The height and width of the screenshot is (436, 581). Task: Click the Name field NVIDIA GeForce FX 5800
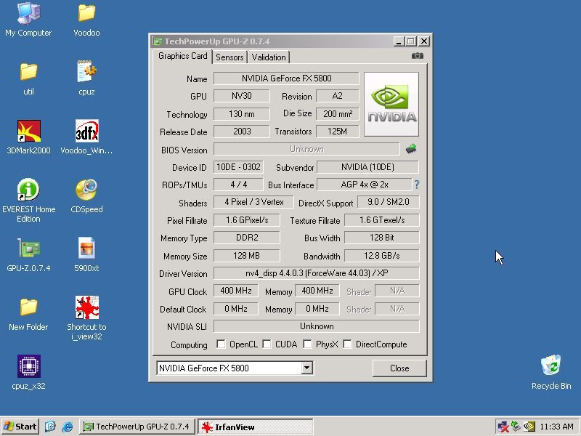tap(286, 78)
